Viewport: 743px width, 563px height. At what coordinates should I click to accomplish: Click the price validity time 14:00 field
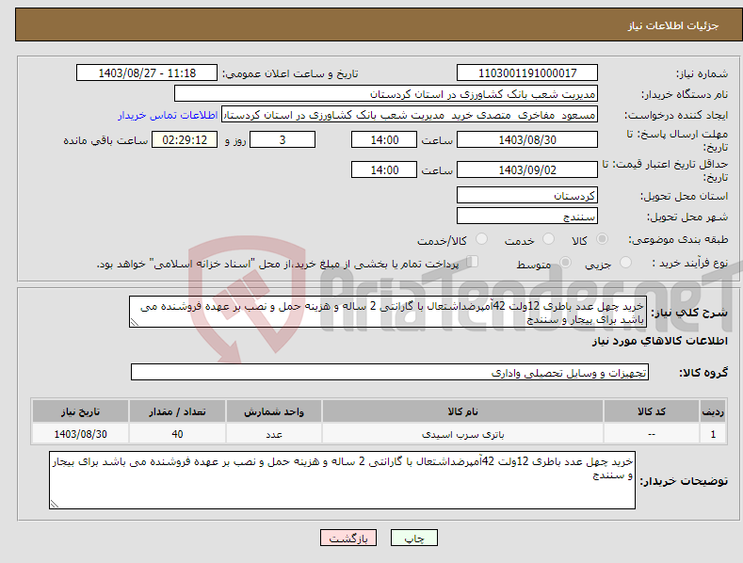click(x=384, y=169)
